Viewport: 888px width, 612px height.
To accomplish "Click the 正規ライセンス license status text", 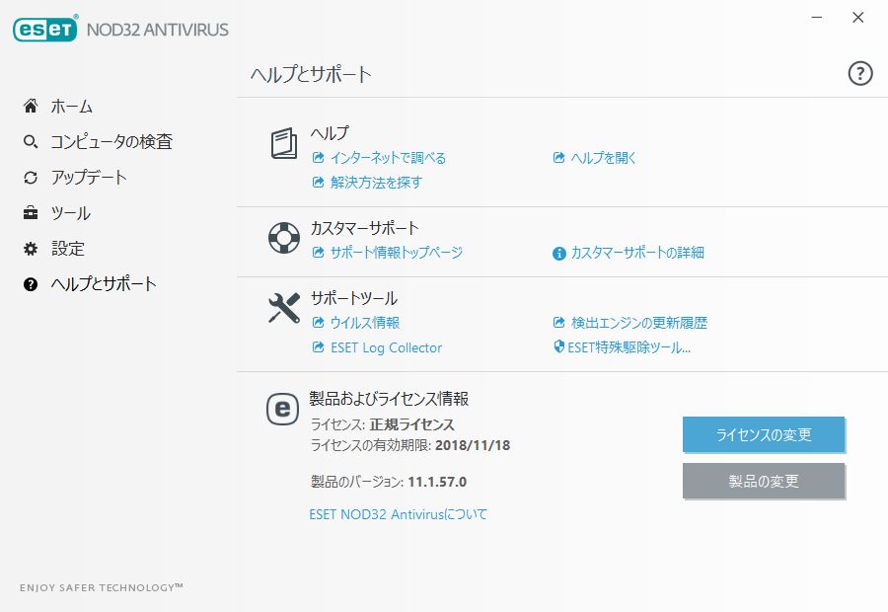I will [411, 424].
